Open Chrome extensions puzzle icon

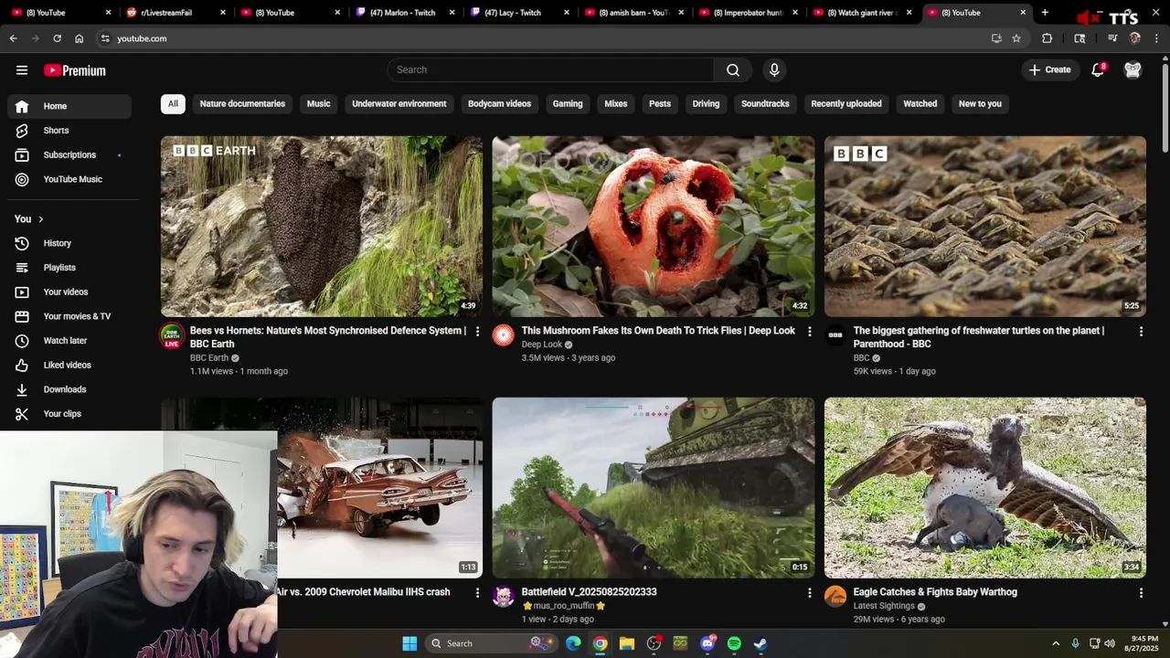click(x=1048, y=38)
